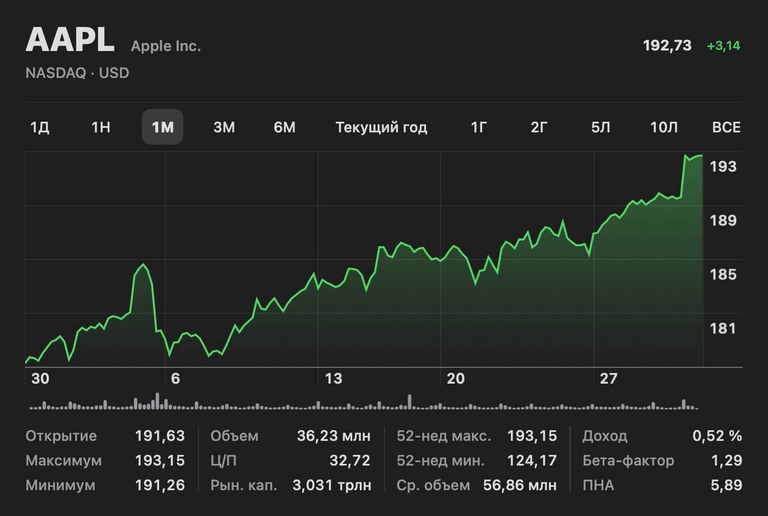The image size is (768, 516).
Task: Switch chart to 1Н range
Action: point(100,127)
